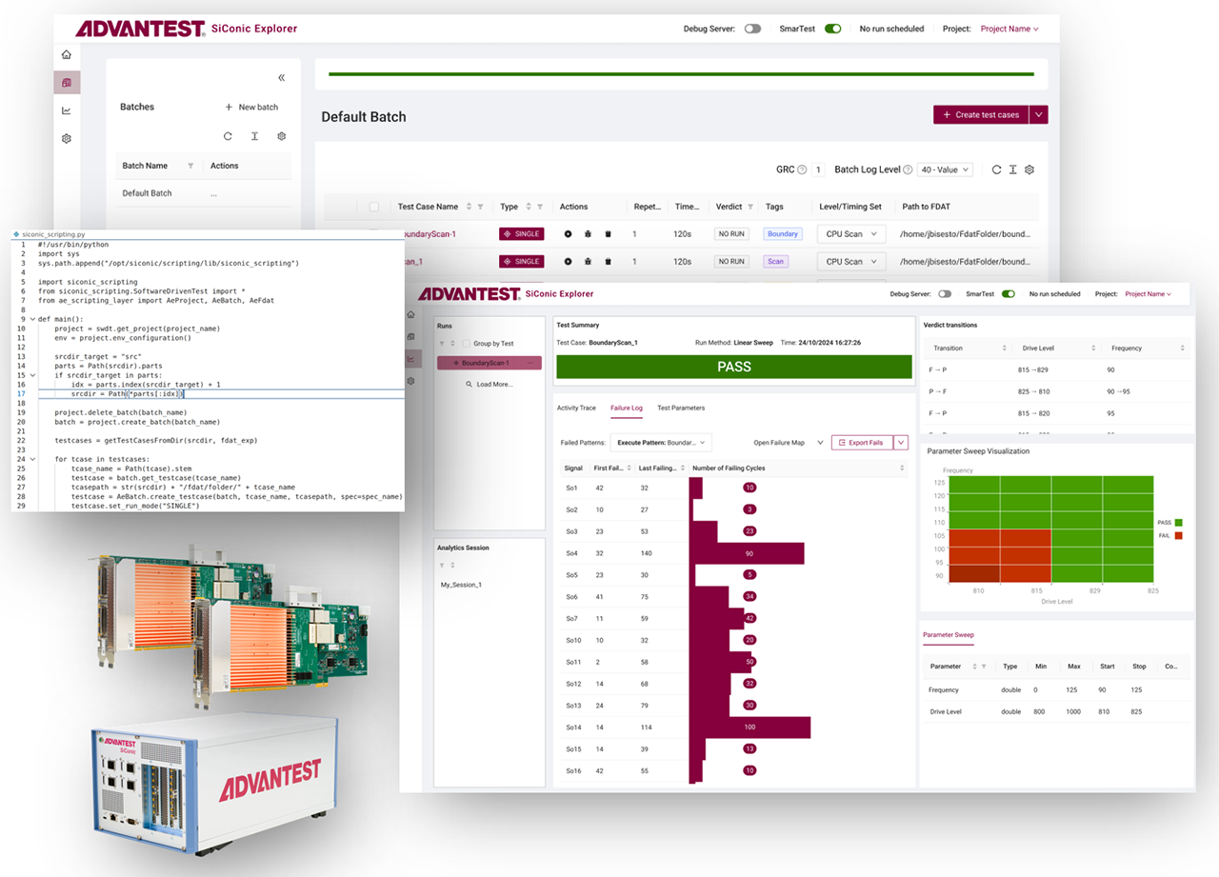Delete the Scan-tagged test case
The image size is (1219, 877).
point(608,261)
